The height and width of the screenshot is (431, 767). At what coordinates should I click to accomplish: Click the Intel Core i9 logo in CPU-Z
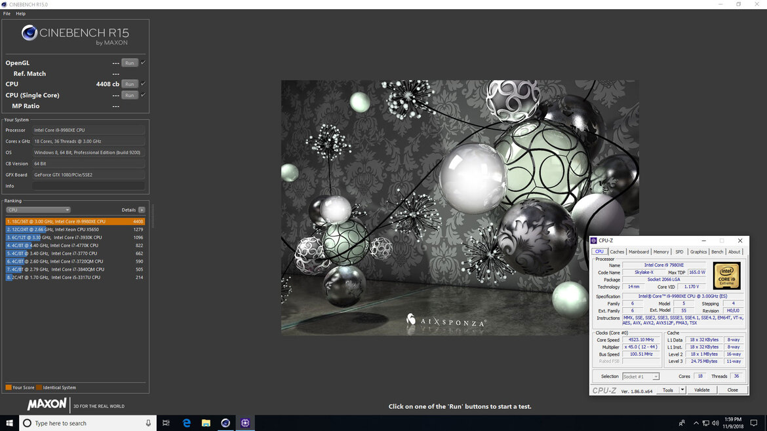point(726,276)
